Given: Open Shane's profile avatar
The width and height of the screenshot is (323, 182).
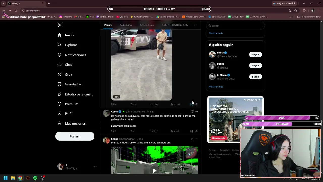Looking at the screenshot, I should click(x=106, y=140).
